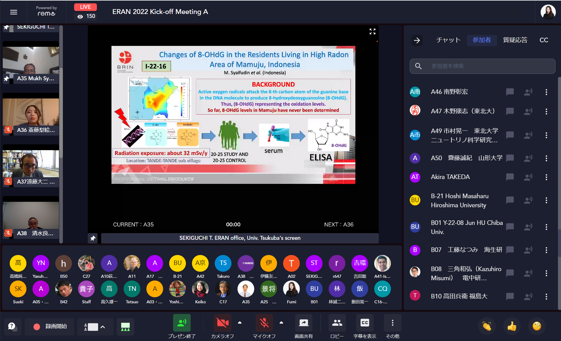Open the help question mark icon
Image resolution: width=561 pixels, height=341 pixels.
12,326
